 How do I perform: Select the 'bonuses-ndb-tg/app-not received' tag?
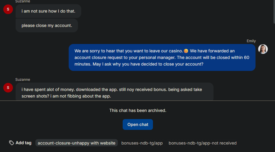tap(202, 143)
